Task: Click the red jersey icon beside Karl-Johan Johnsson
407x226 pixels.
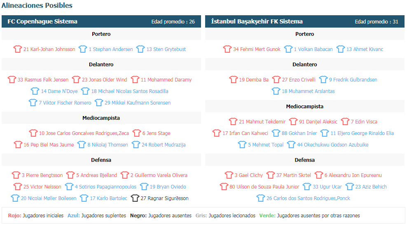Action: 18,49
